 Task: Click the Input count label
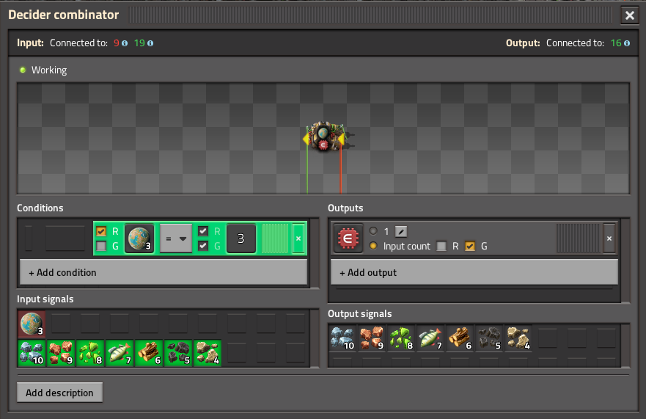407,247
